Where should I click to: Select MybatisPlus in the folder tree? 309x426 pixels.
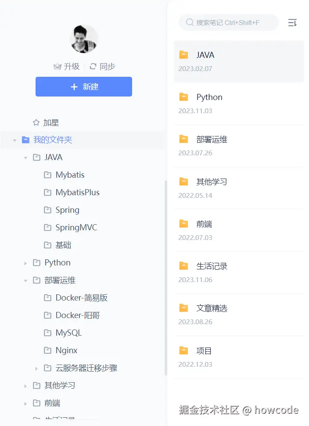point(77,193)
